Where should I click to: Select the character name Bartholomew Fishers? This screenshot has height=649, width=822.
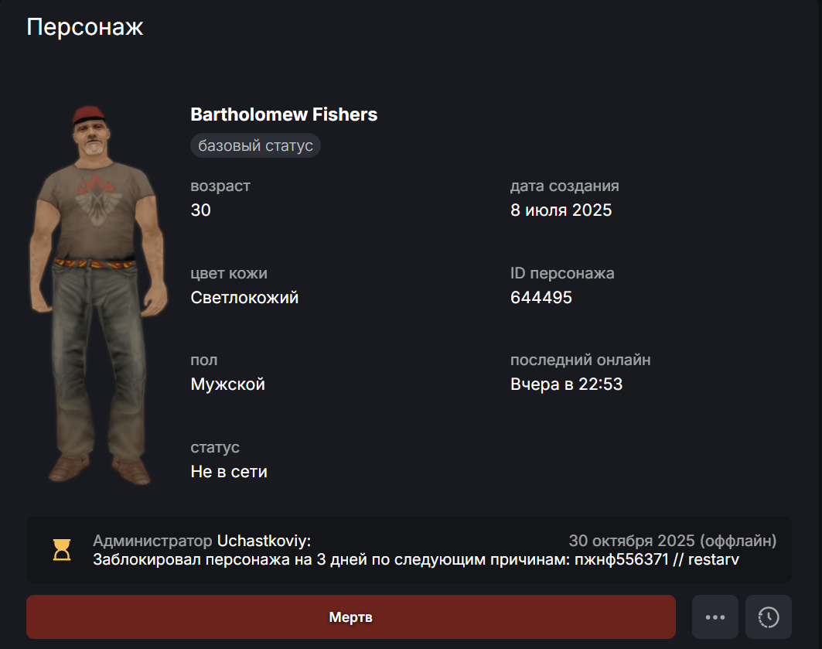click(x=284, y=114)
